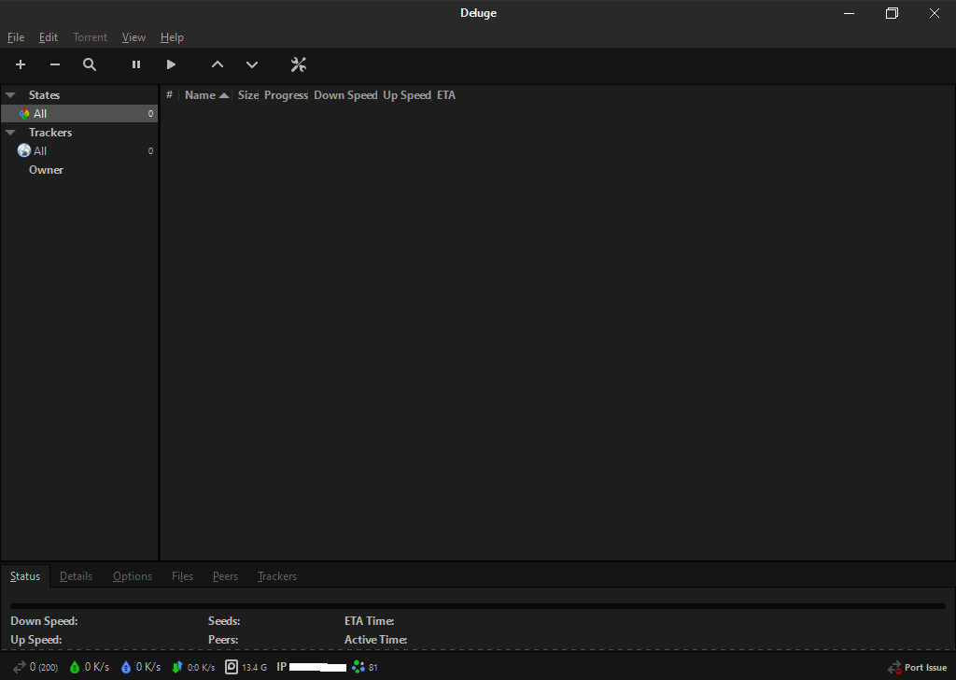956x680 pixels.
Task: Sort torrents by the Name column header
Action: coord(206,95)
